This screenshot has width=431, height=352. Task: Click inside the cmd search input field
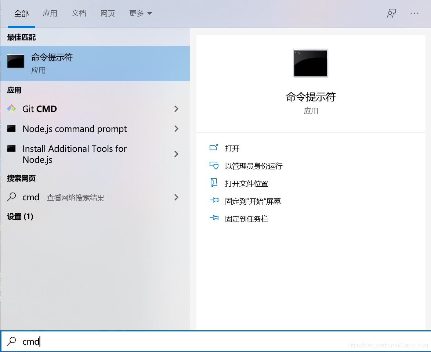coord(73,342)
